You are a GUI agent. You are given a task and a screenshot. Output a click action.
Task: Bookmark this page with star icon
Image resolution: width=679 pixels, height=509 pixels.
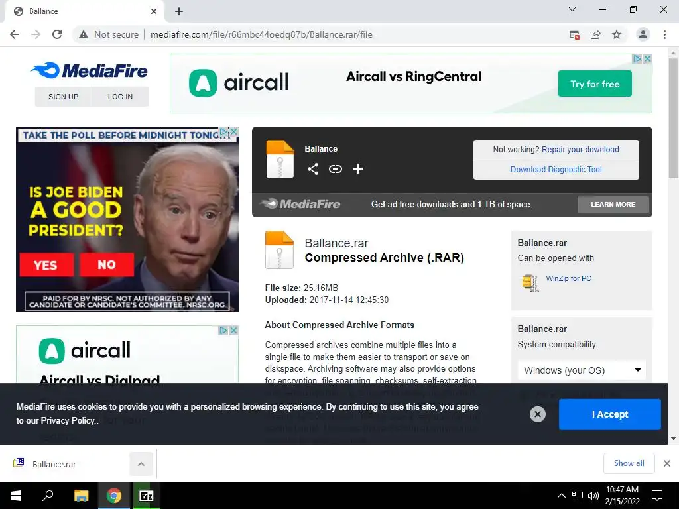pyautogui.click(x=617, y=34)
